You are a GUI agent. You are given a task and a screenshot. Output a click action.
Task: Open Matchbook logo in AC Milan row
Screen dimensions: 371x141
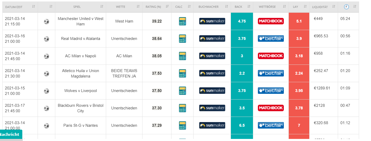[271, 56]
